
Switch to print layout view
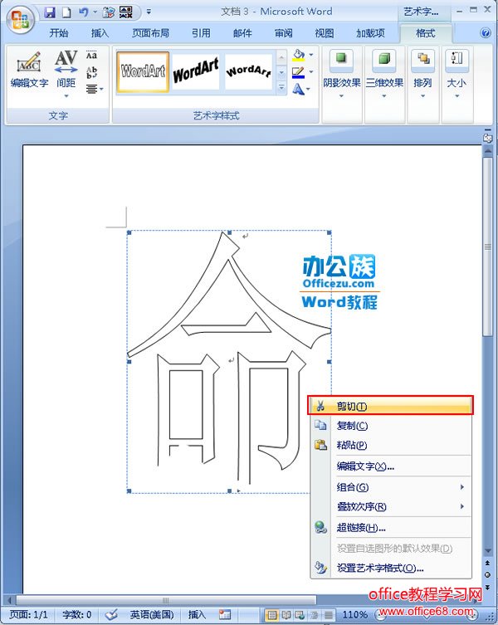coord(272,615)
